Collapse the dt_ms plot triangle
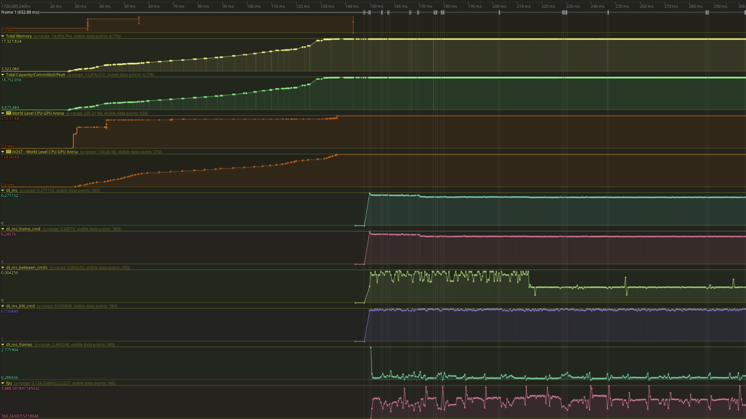Image resolution: width=746 pixels, height=419 pixels. tap(3, 190)
